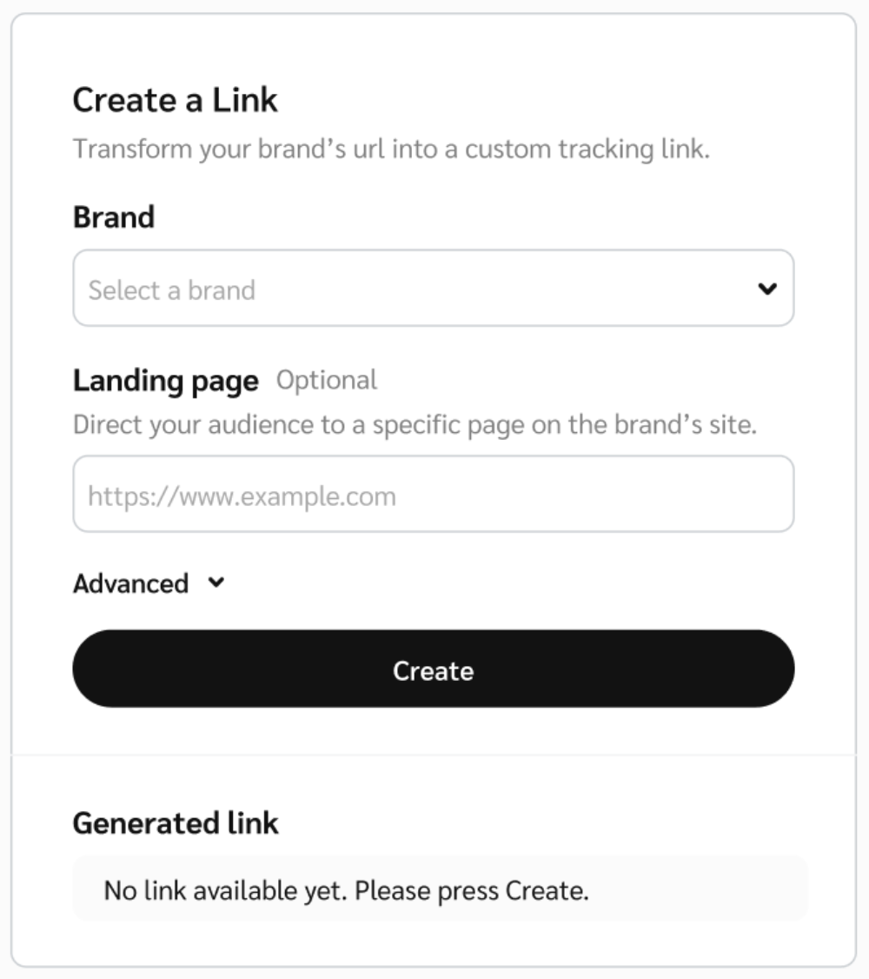Image resolution: width=869 pixels, height=979 pixels.
Task: Click the Brand dropdown chevron icon
Action: coord(766,289)
